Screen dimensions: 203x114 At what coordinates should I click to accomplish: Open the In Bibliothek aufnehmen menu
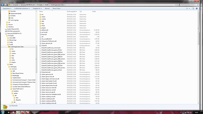[22, 9]
